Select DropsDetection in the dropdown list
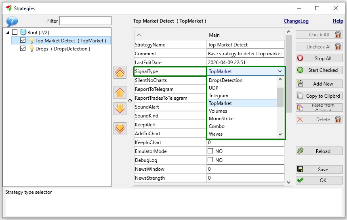The width and height of the screenshot is (347, 220). pyautogui.click(x=225, y=80)
